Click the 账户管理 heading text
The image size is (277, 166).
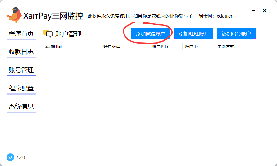(68, 34)
